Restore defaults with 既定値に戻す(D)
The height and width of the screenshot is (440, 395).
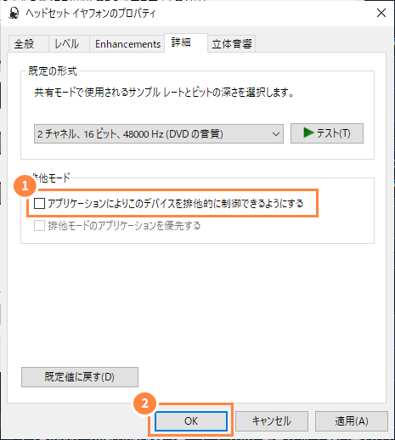80,377
